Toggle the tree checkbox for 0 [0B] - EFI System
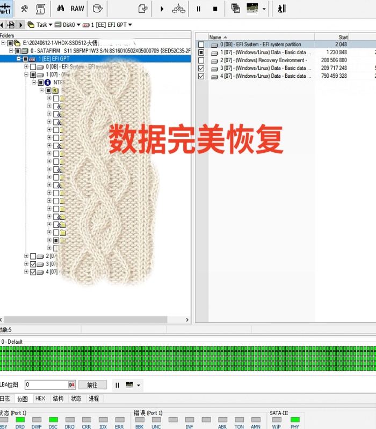This screenshot has height=429, width=376. click(x=33, y=66)
